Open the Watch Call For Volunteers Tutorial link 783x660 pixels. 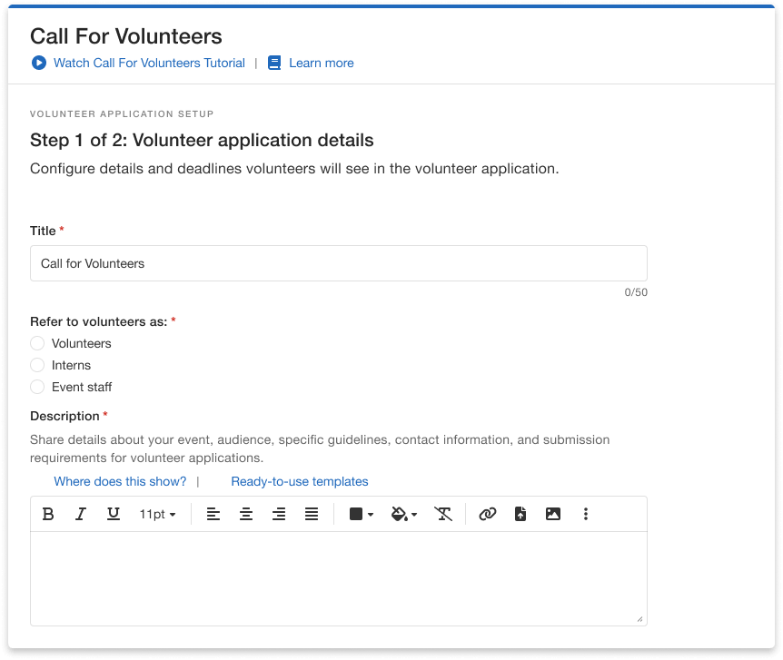click(x=149, y=63)
